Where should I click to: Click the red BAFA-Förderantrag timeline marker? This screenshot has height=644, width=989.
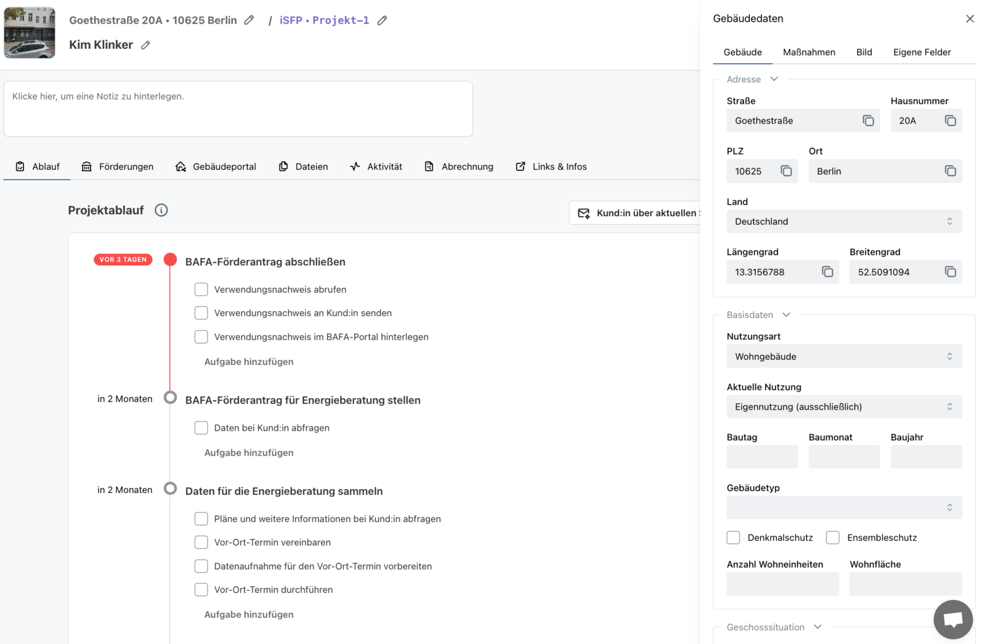(x=171, y=260)
